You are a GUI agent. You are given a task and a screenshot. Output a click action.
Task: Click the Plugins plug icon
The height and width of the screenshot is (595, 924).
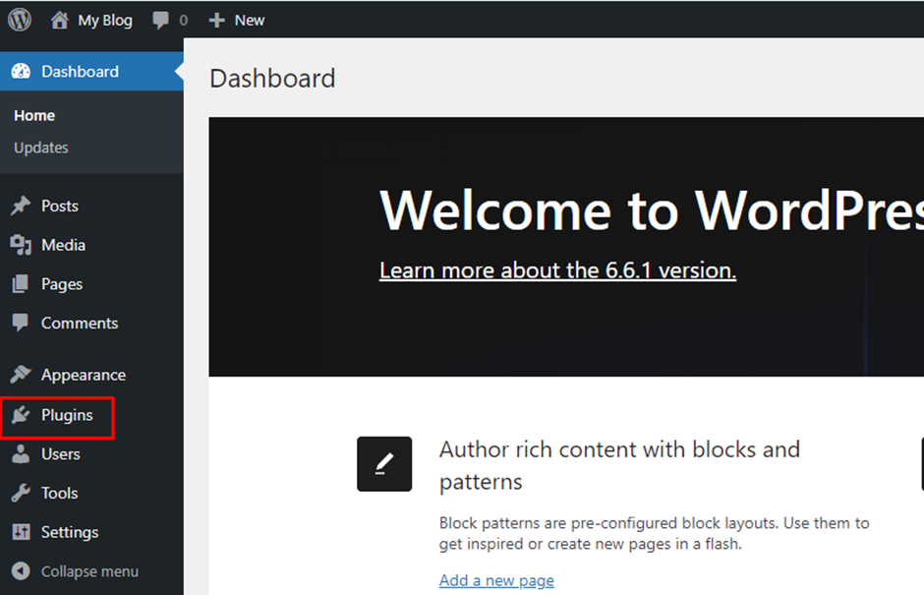[23, 415]
